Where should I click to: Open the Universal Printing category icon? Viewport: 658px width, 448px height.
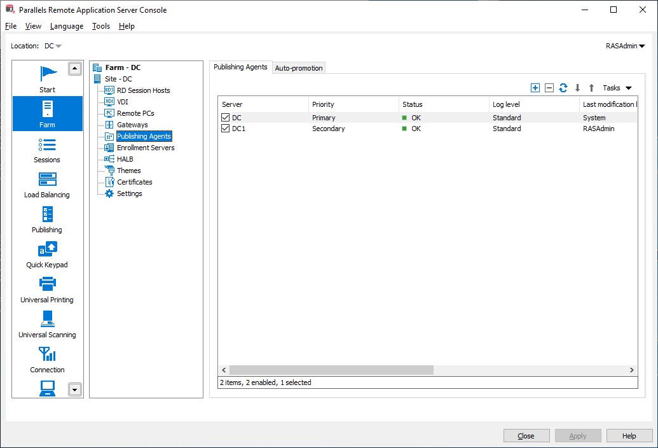point(48,284)
